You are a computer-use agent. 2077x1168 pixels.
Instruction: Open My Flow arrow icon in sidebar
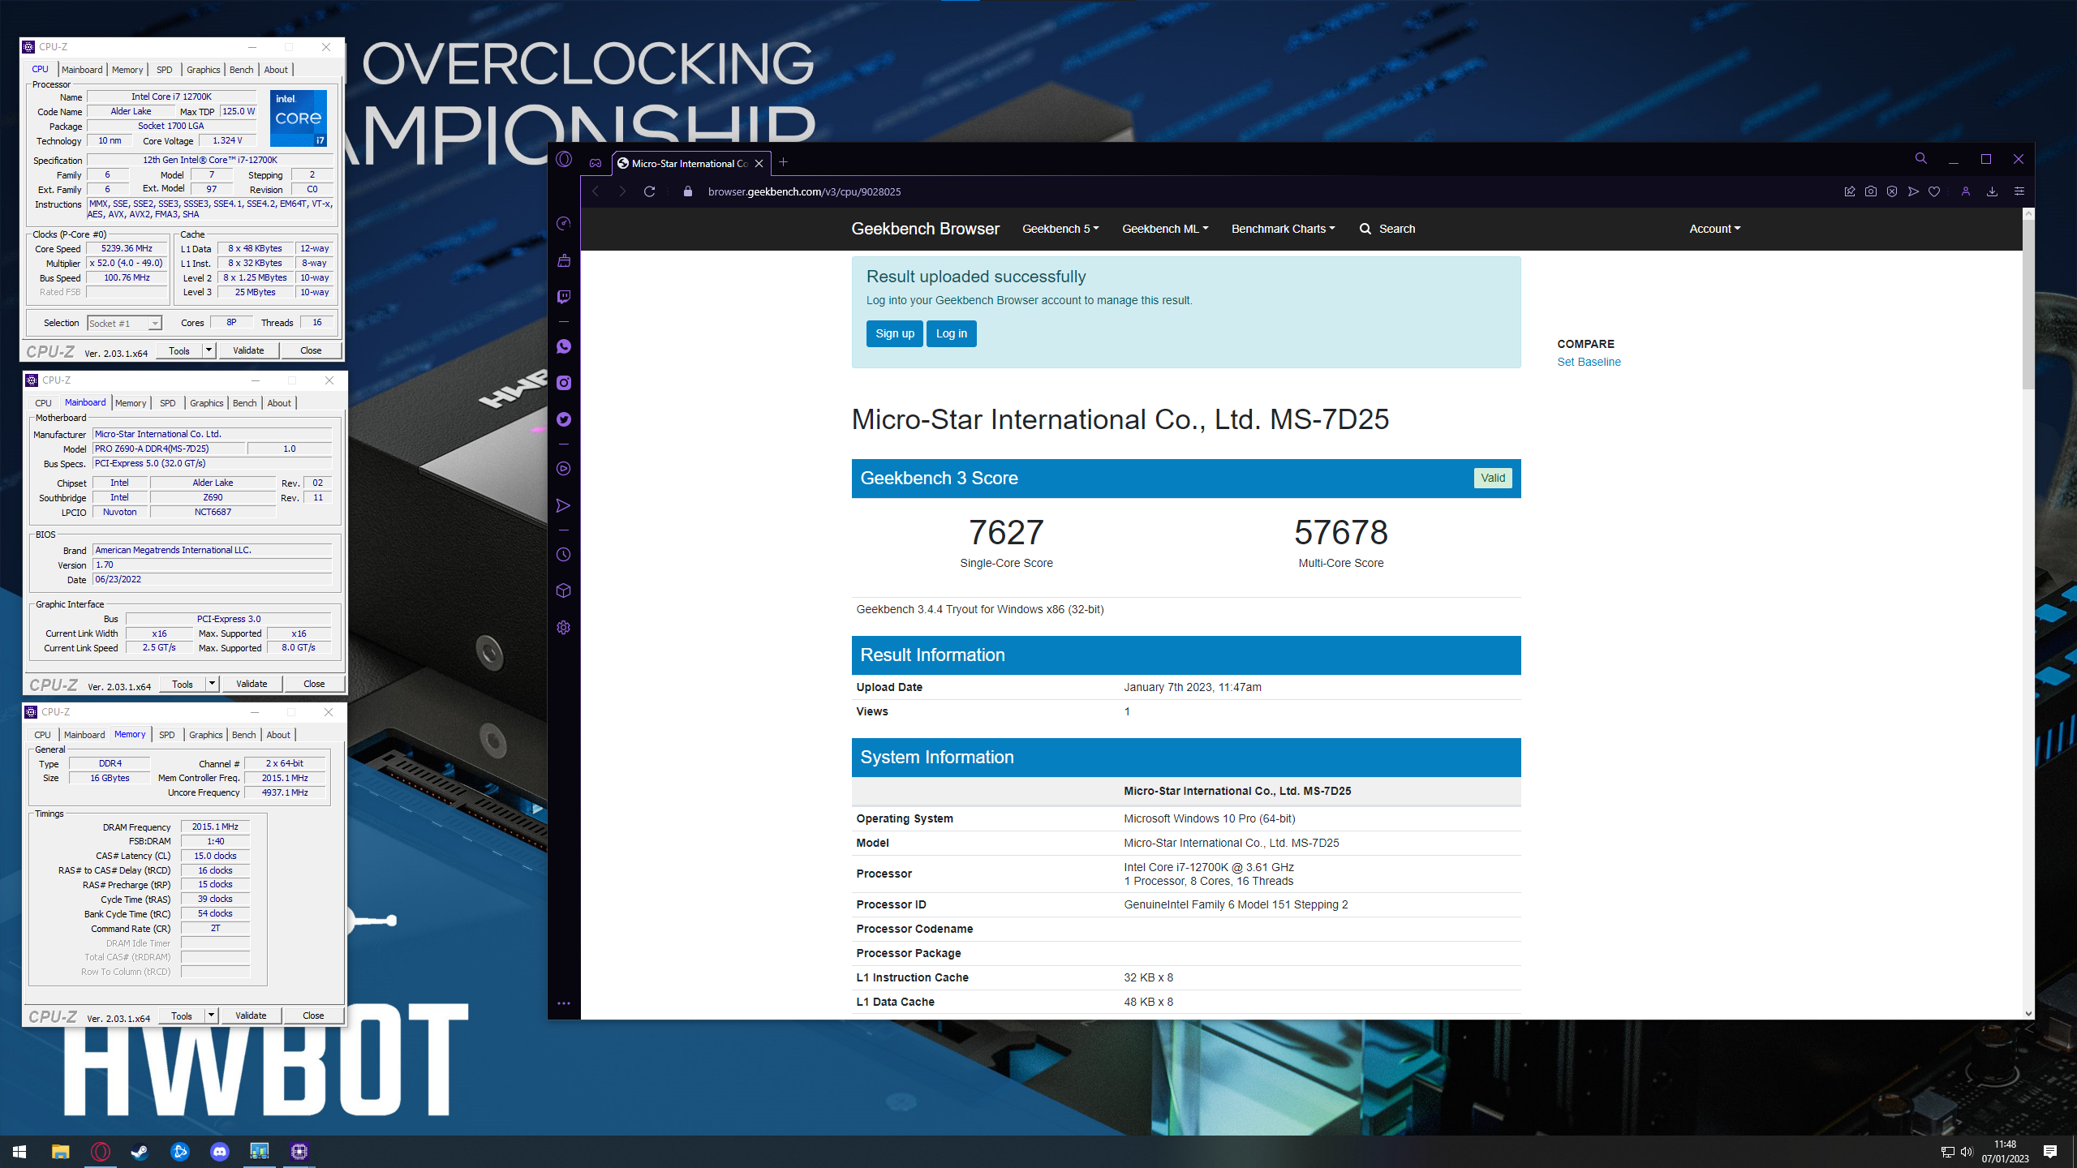(564, 505)
